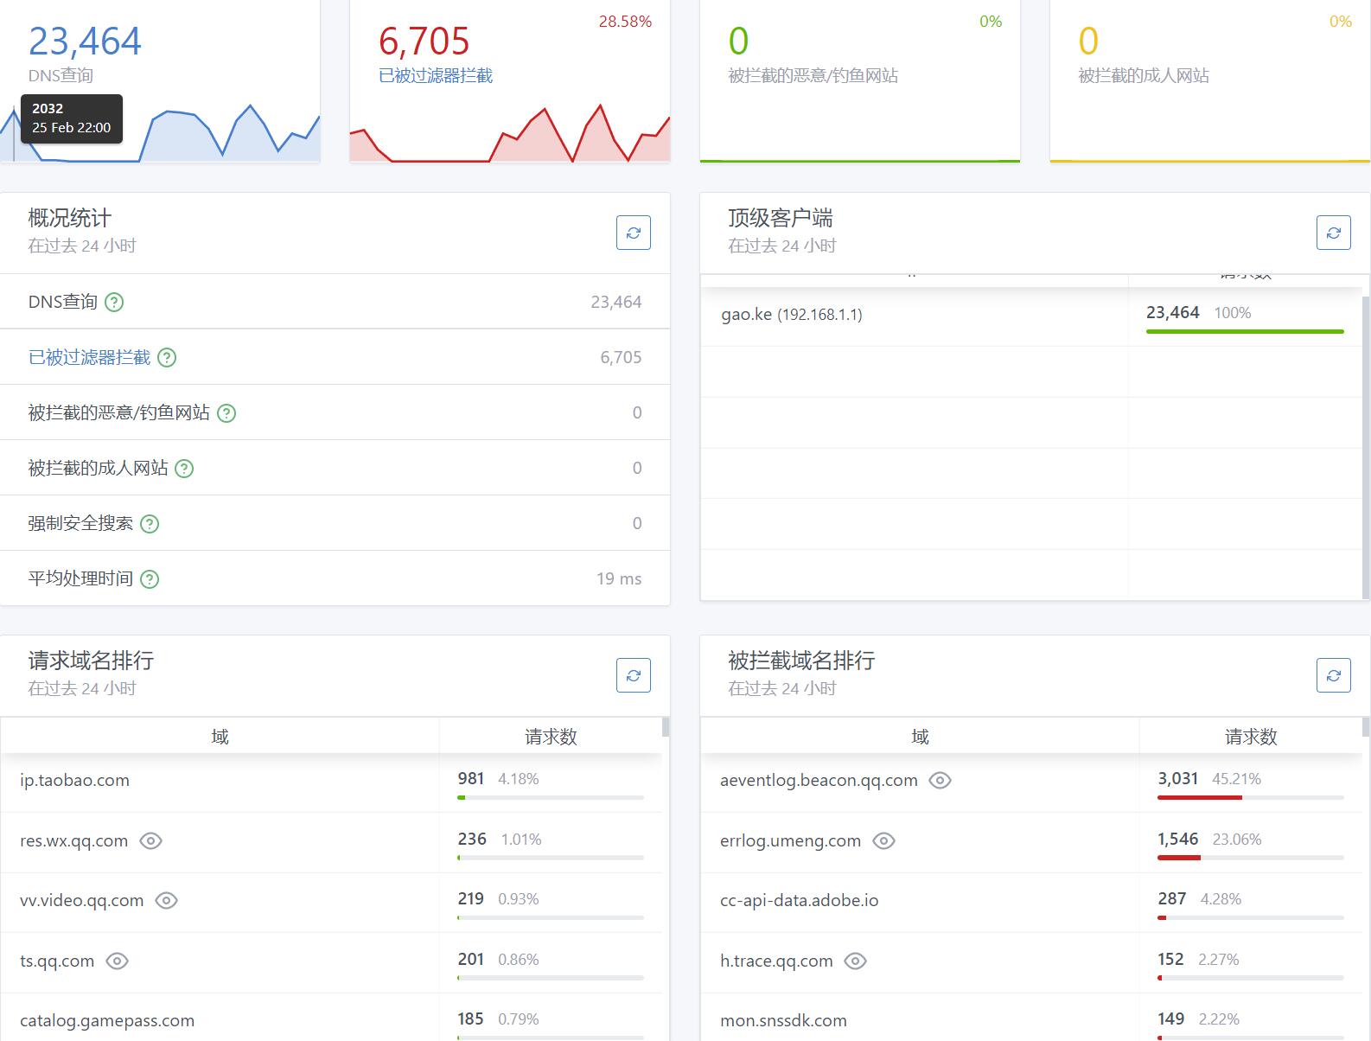Click 域 column header in 请求域名排行

click(220, 737)
